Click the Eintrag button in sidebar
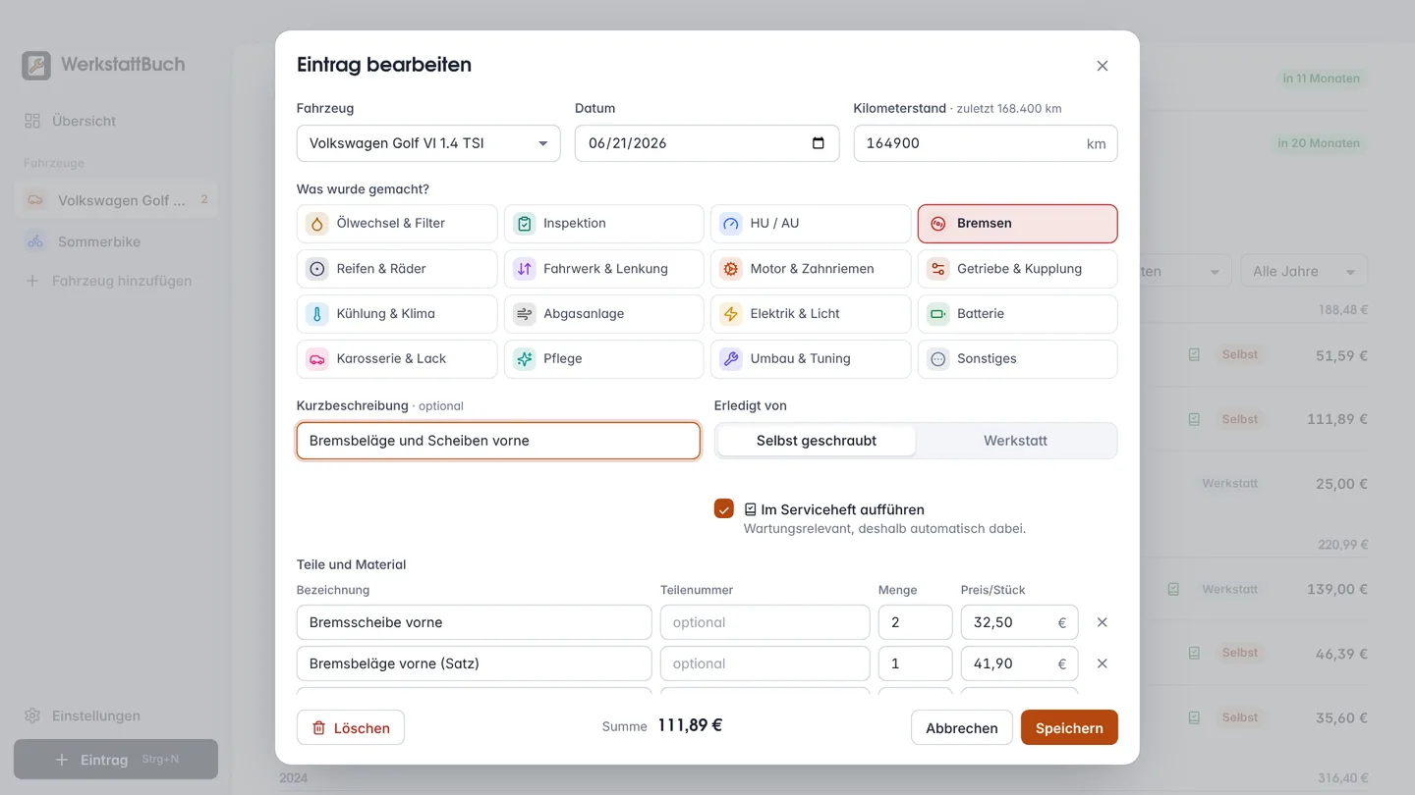The image size is (1415, 795). click(x=116, y=760)
